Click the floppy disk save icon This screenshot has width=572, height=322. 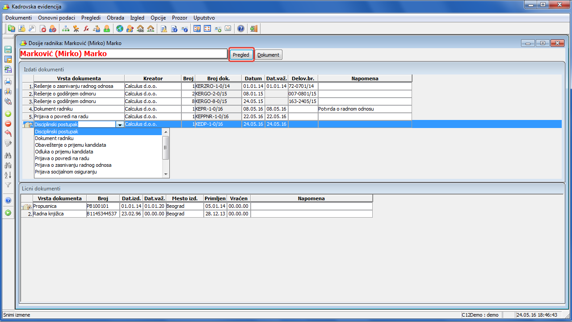[x=8, y=50]
